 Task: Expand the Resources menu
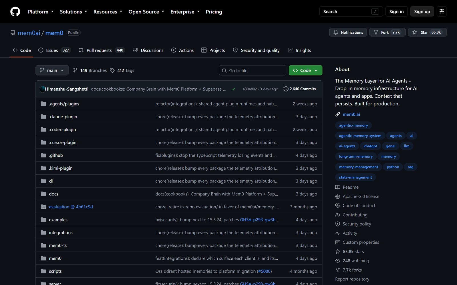108,12
